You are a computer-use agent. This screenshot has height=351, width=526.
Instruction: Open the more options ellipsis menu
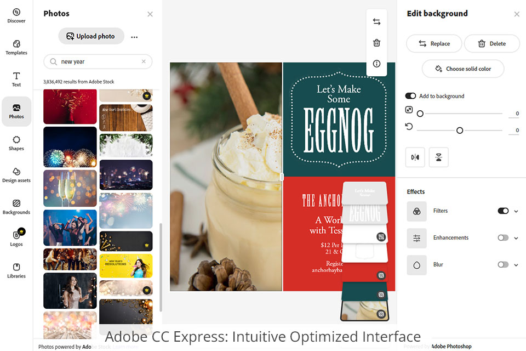134,37
